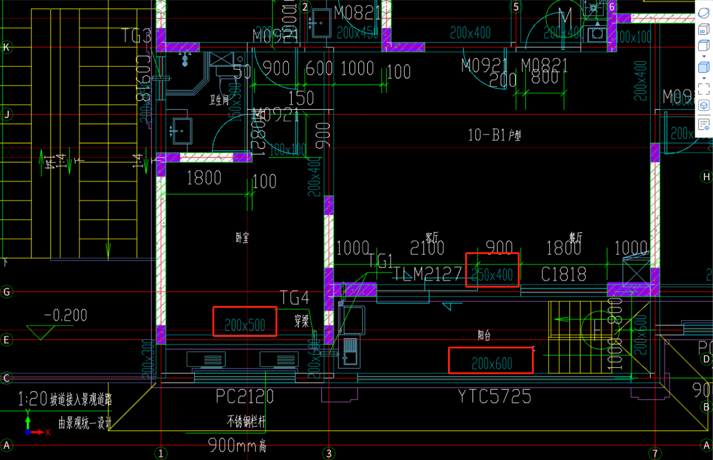Image resolution: width=713 pixels, height=460 pixels.
Task: Select top axis bubble numbered 6
Action: click(x=612, y=7)
